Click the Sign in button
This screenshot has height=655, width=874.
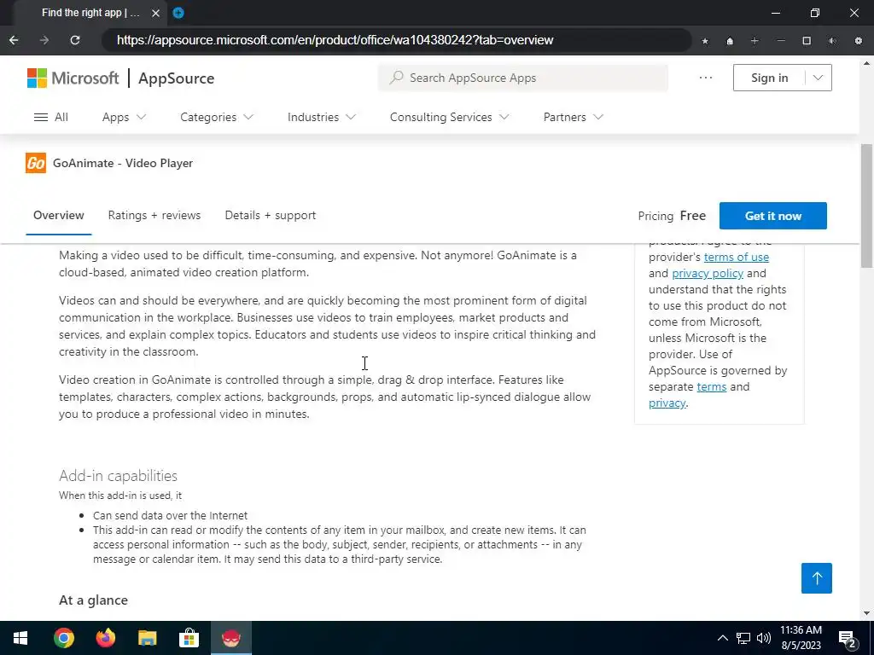tap(769, 78)
